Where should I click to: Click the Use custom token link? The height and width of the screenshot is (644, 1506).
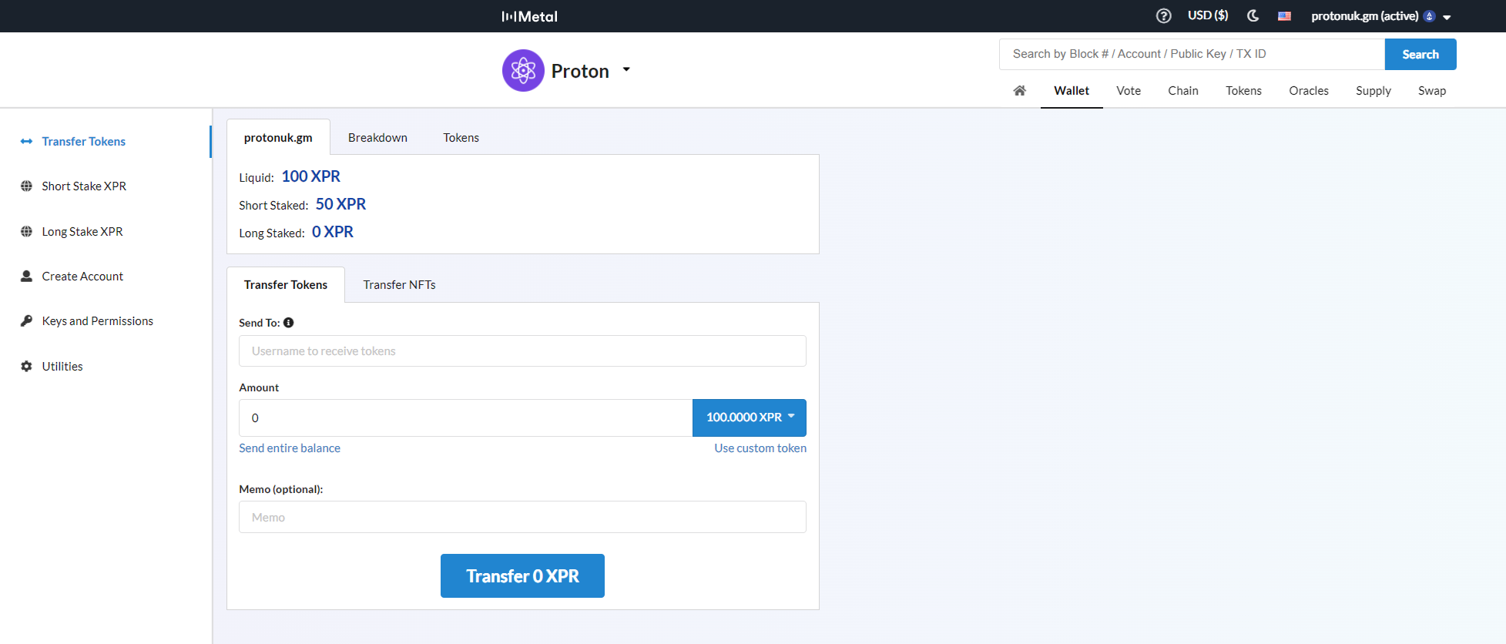pos(760,448)
